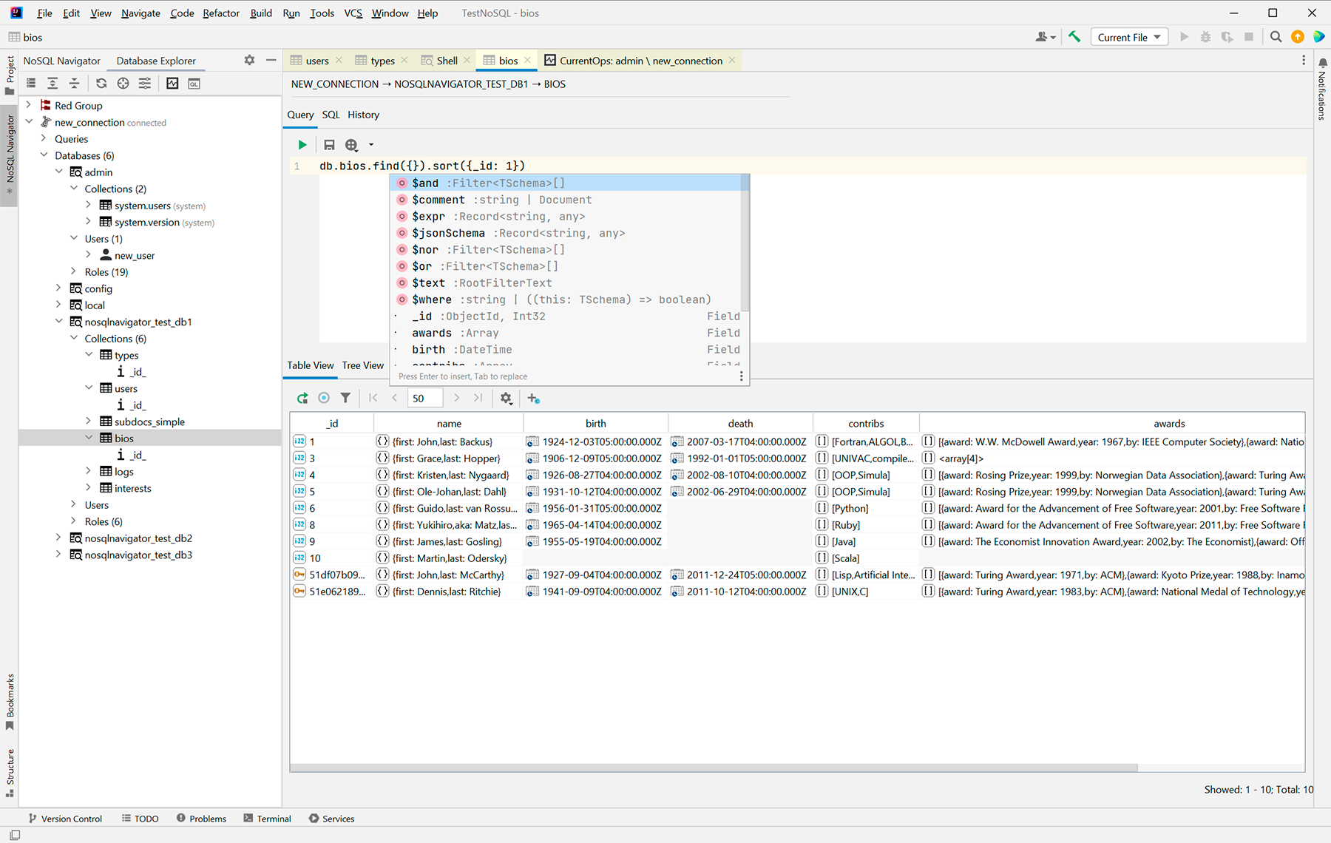Click the Expand All icon in the explorer toolbar
This screenshot has width=1331, height=843.
[x=53, y=84]
